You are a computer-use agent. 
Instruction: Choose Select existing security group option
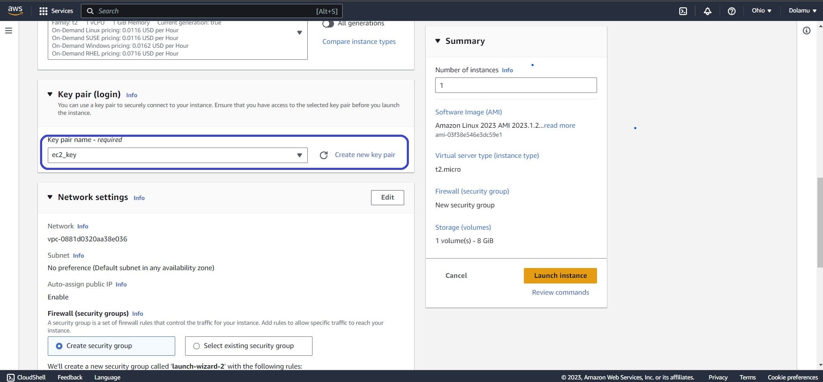coord(249,346)
